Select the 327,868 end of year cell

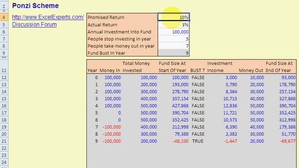(x=287, y=98)
